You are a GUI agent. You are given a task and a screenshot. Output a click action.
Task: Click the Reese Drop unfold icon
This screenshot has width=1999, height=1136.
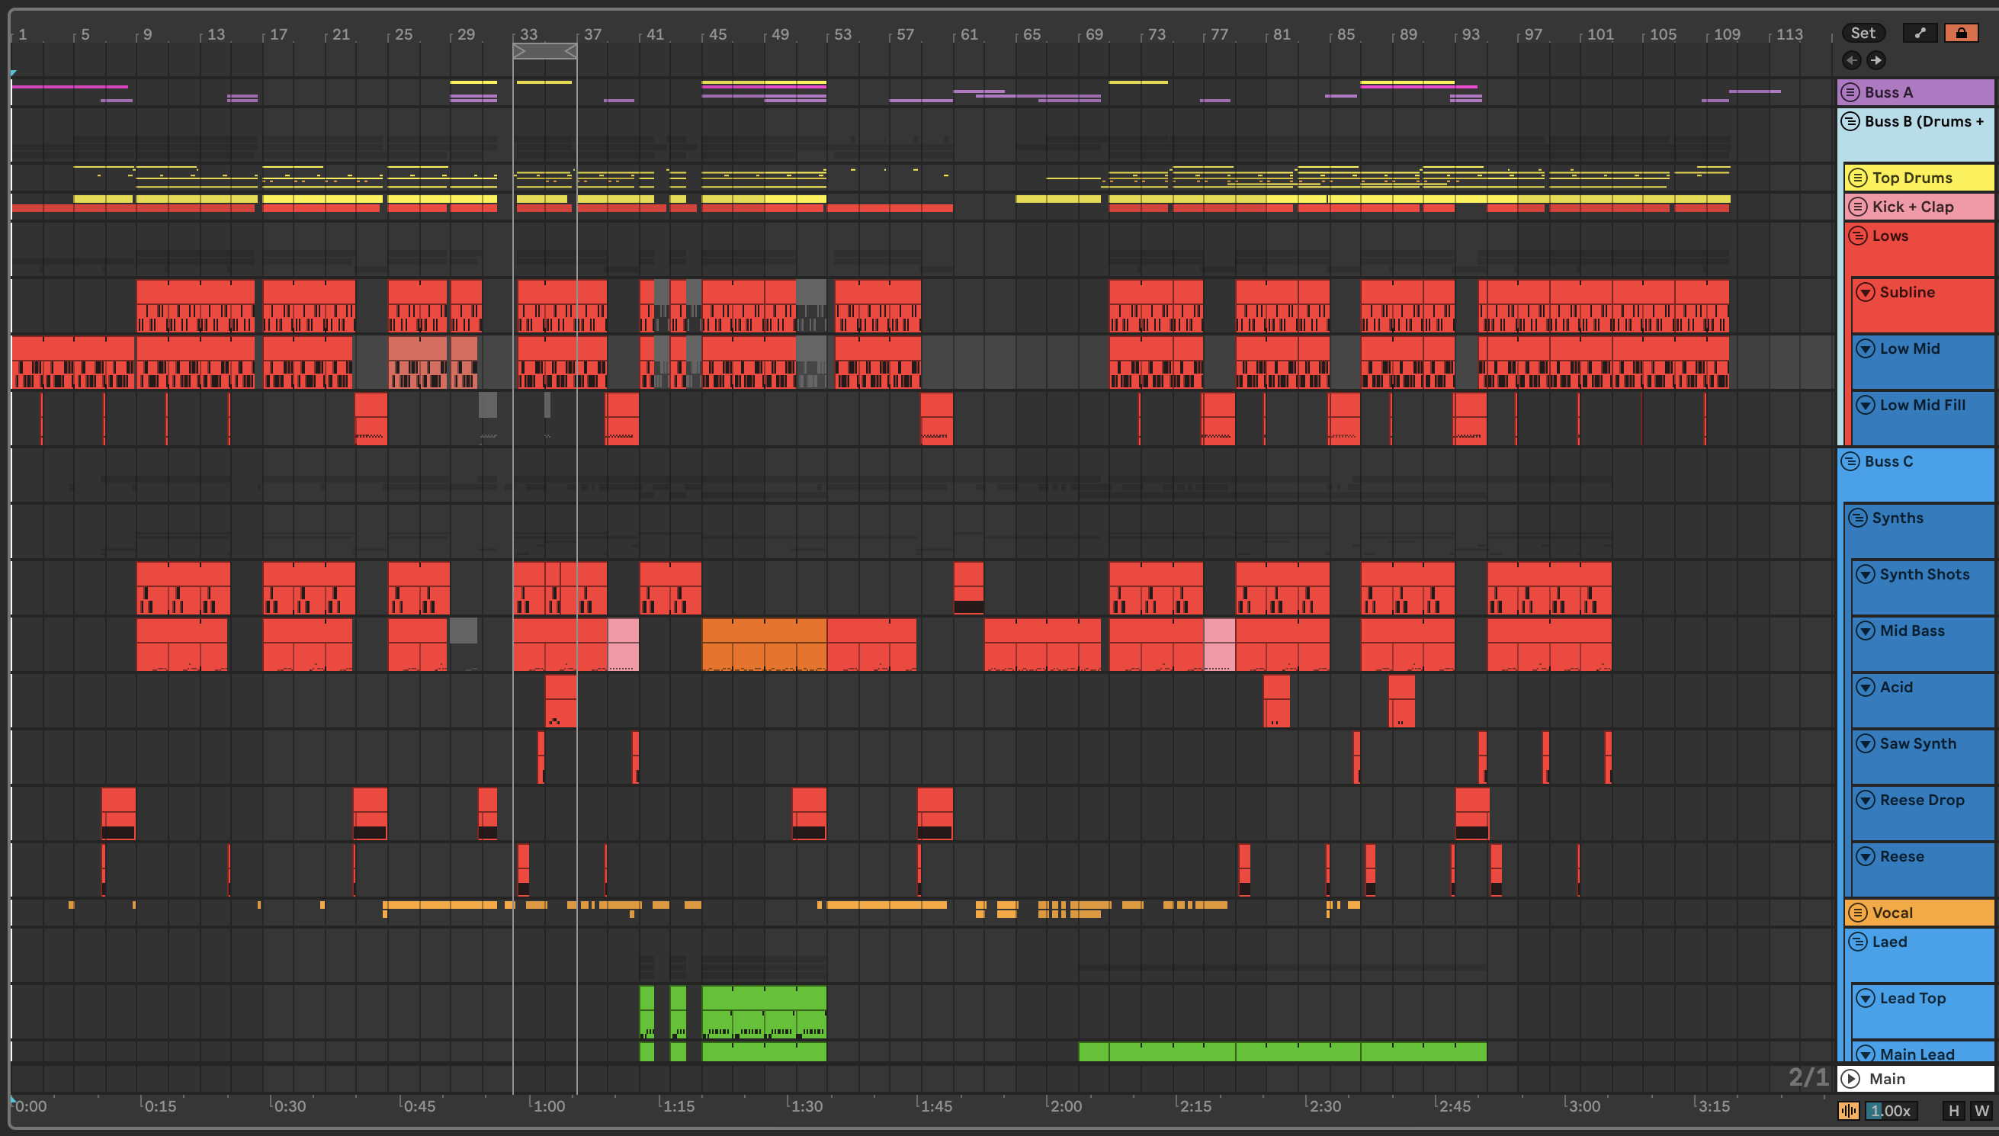[1865, 800]
